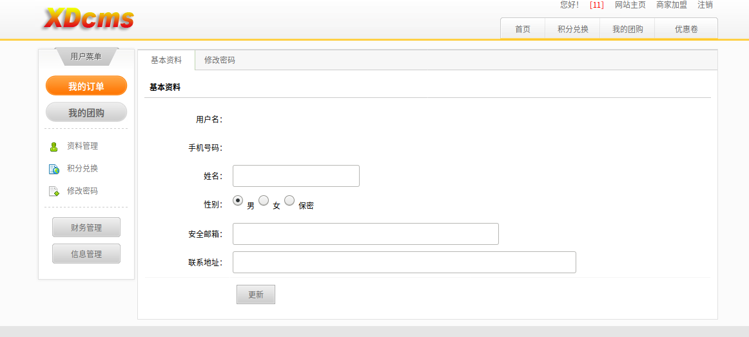Click the 注销 logout link

pyautogui.click(x=705, y=5)
